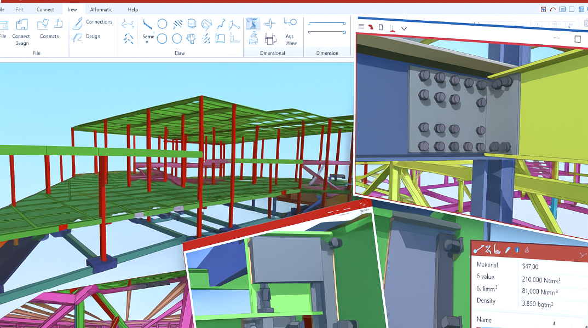Click the page icon in secondary toolbar

point(381,27)
